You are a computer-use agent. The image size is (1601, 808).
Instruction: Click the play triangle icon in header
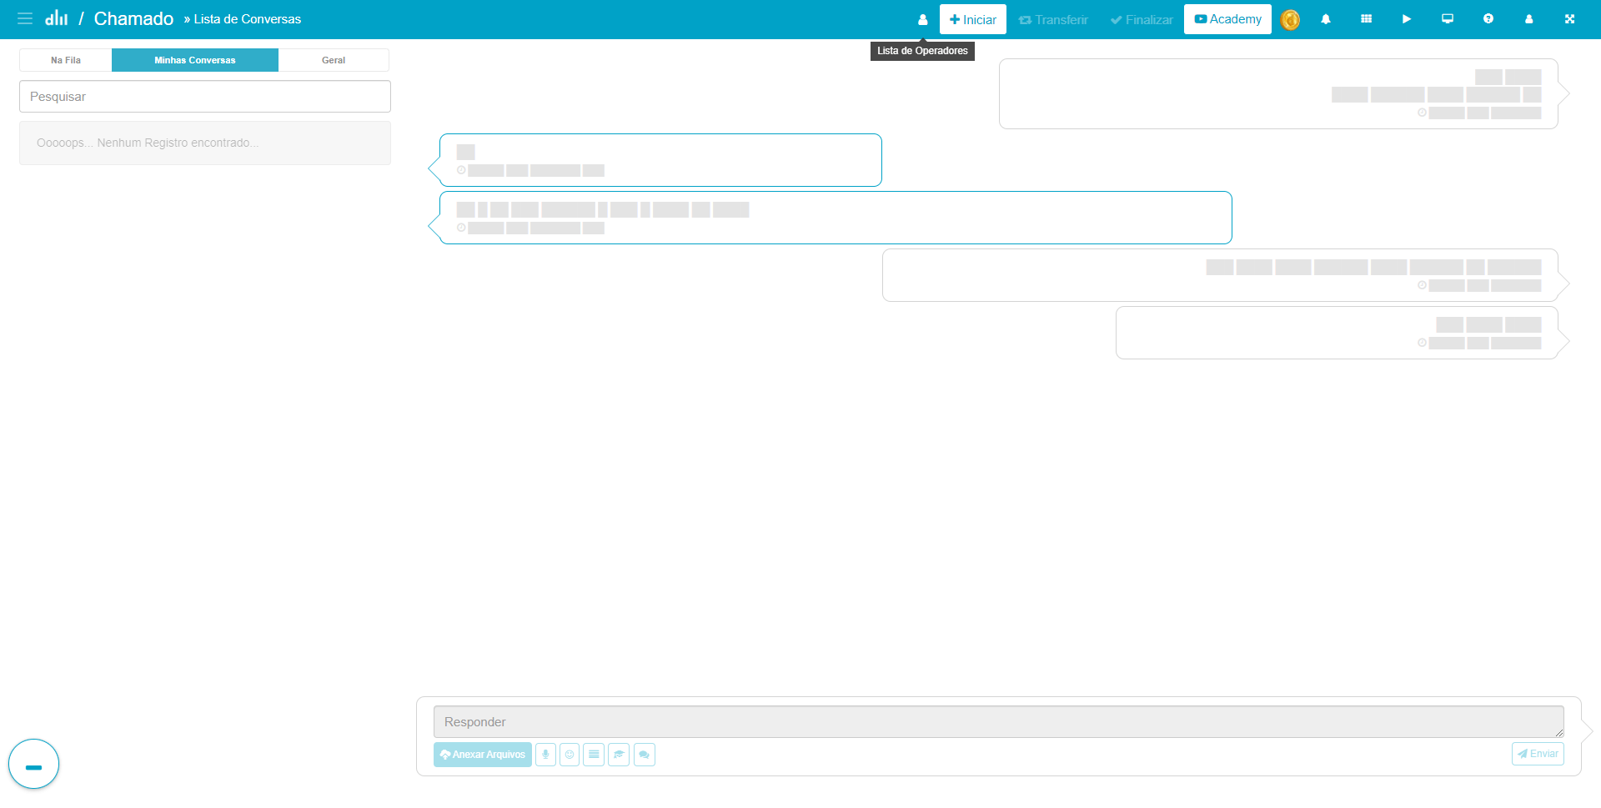tap(1407, 19)
